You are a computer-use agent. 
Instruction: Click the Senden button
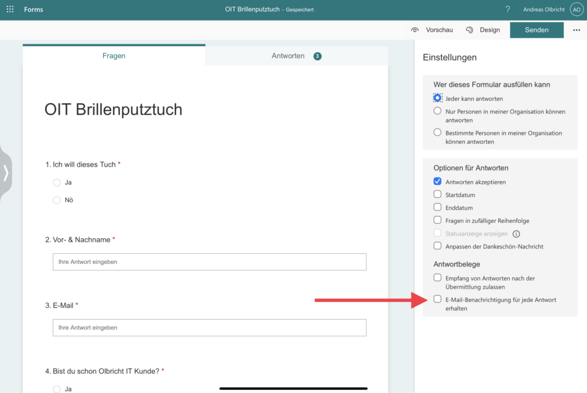click(537, 30)
